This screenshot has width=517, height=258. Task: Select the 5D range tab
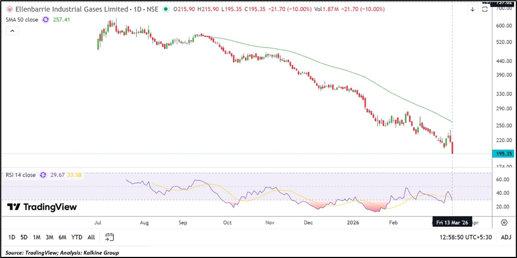point(24,237)
